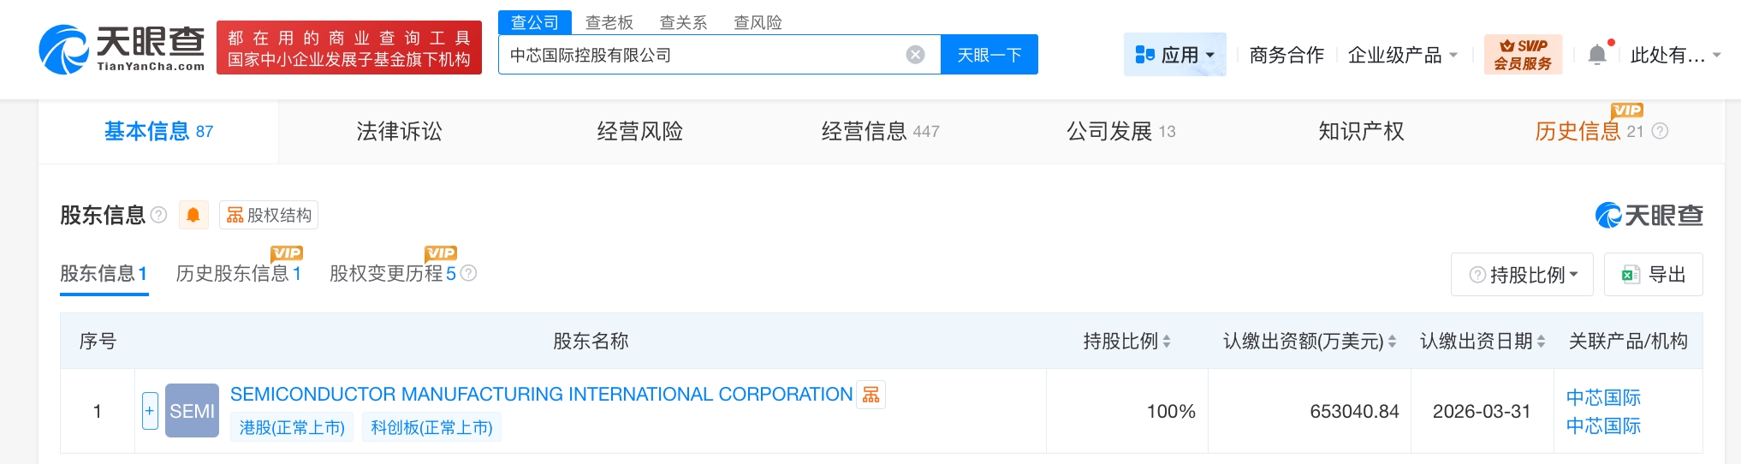Sort the table by 认缴出资日期 column
The width and height of the screenshot is (1741, 464).
pos(1541,342)
